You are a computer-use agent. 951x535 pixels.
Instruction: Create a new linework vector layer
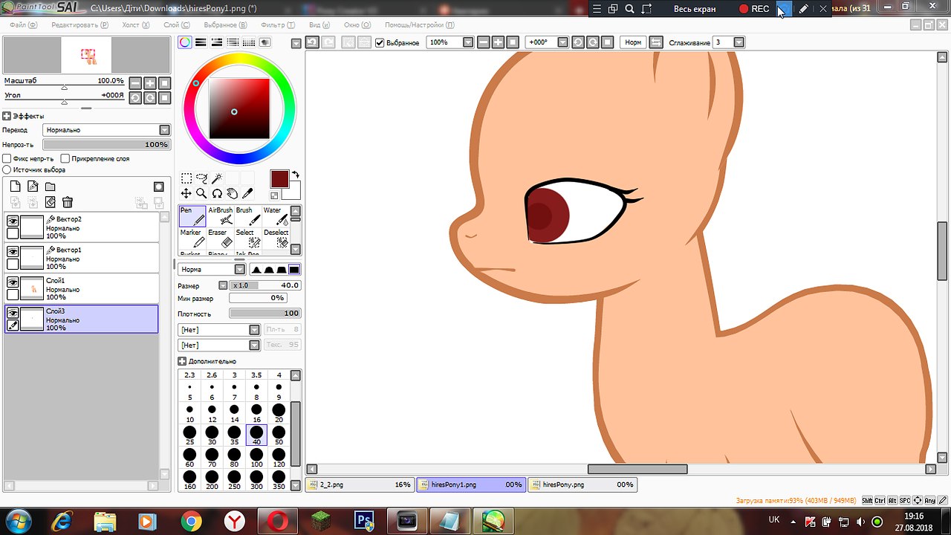(x=33, y=187)
